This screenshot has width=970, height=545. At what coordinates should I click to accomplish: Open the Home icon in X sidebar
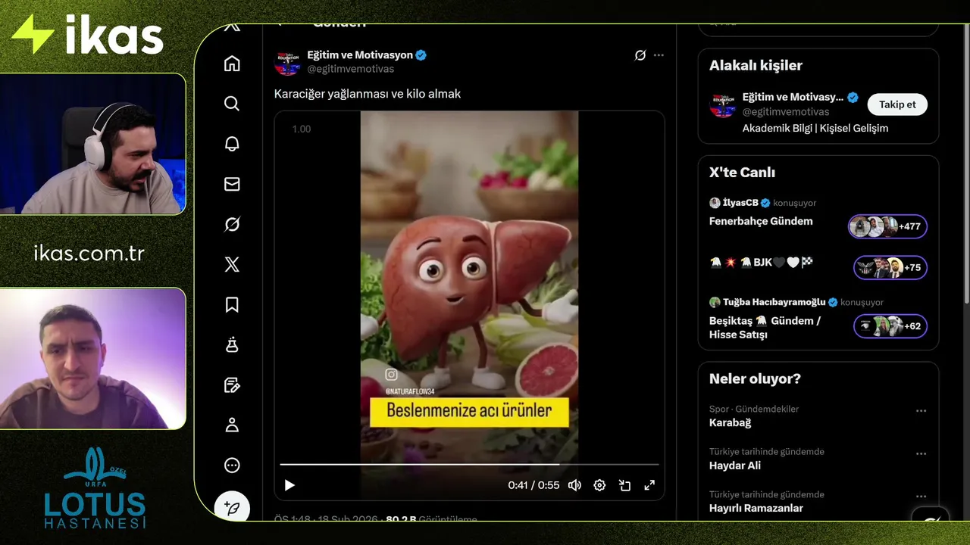click(232, 64)
